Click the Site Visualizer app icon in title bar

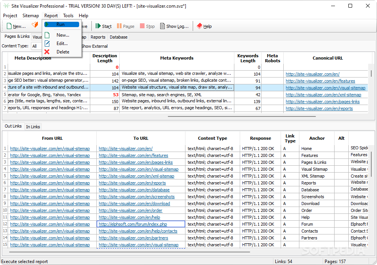tap(6, 6)
